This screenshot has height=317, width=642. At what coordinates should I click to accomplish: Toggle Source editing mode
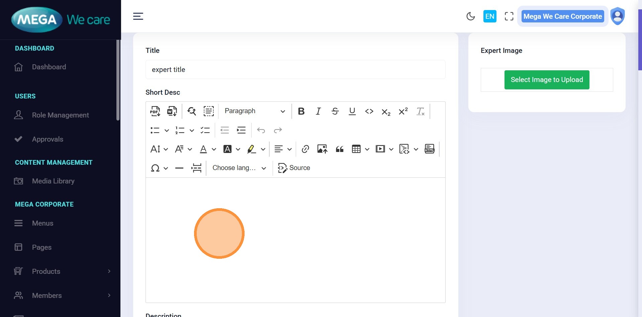click(294, 168)
